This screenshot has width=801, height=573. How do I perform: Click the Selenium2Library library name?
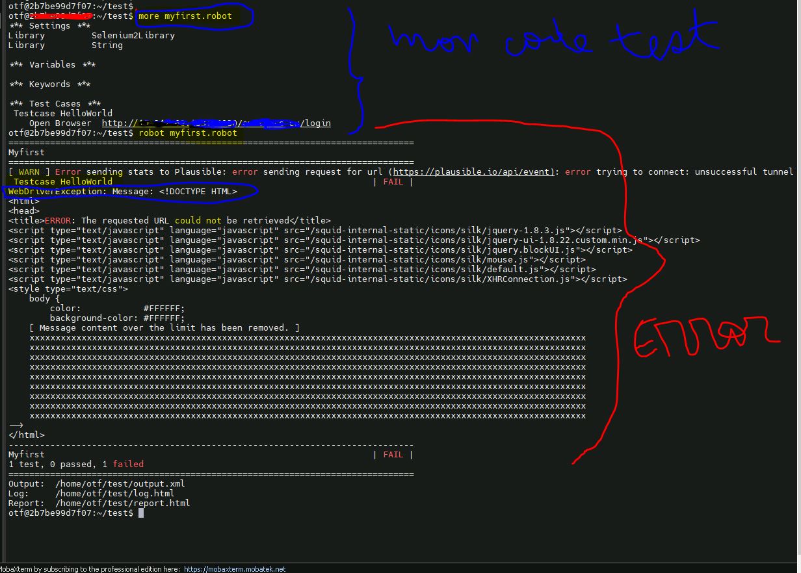pyautogui.click(x=133, y=36)
